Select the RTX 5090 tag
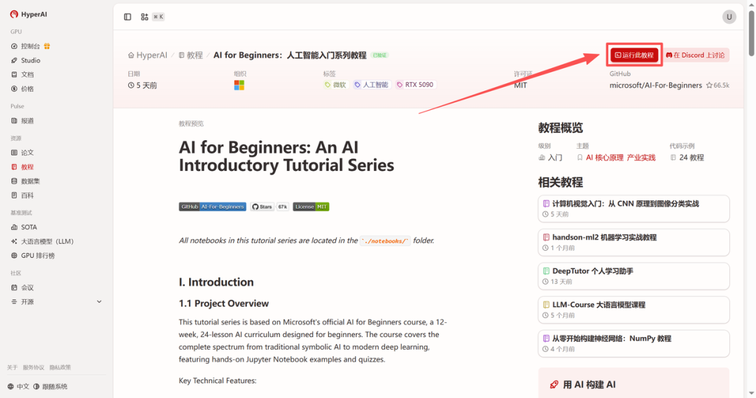This screenshot has height=398, width=756. [415, 85]
